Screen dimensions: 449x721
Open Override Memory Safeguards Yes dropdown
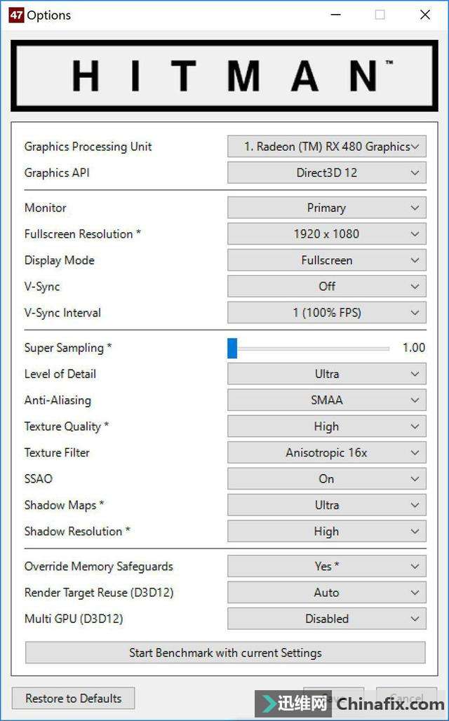[327, 566]
